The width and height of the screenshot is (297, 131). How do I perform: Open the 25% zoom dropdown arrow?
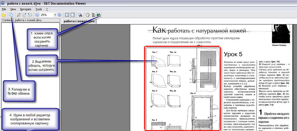pyautogui.click(x=55, y=15)
